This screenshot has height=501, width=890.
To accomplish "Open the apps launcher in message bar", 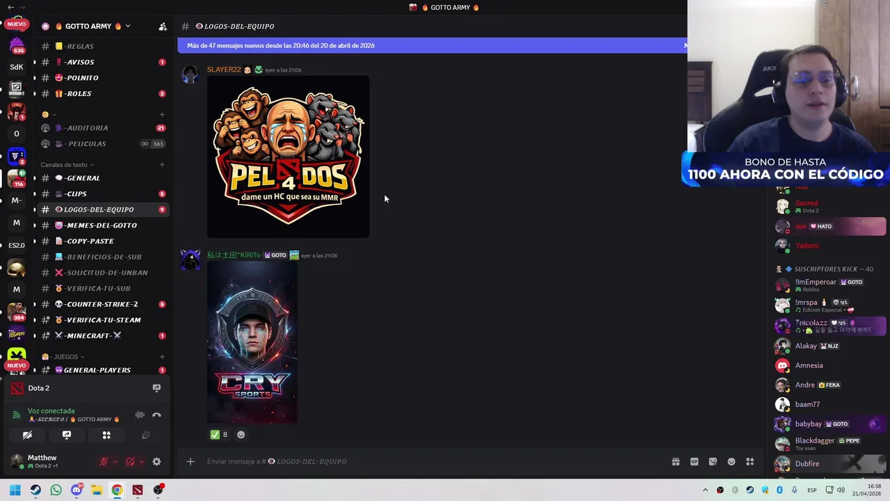I will coord(750,461).
